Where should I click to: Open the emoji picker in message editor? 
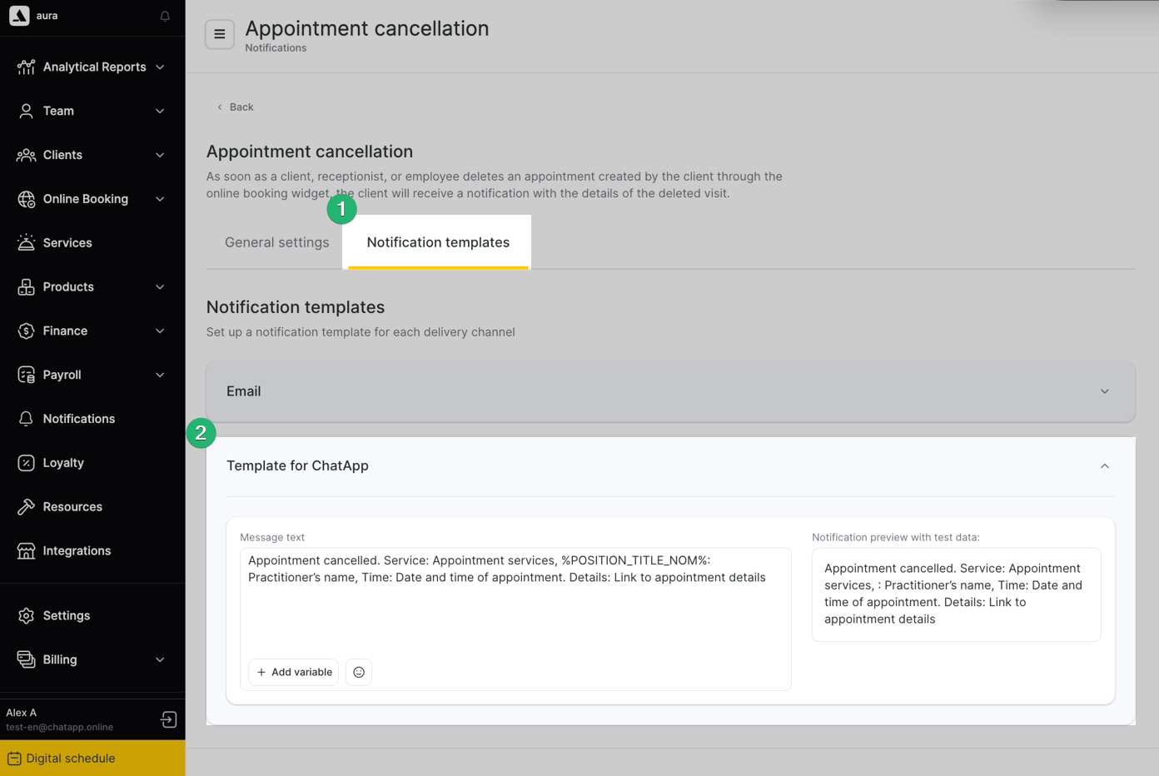359,672
